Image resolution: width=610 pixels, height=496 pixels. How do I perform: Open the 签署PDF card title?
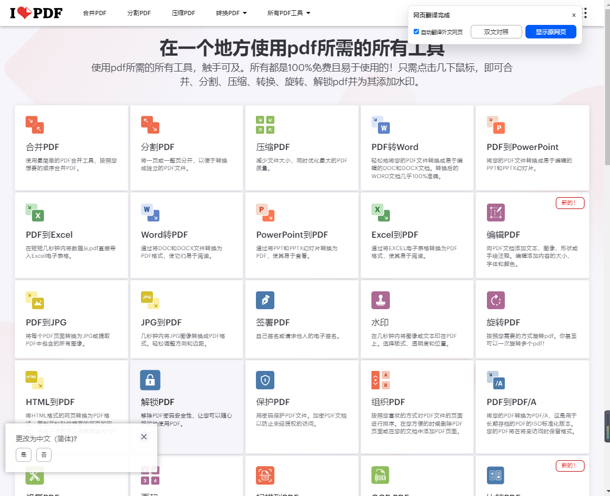click(x=273, y=322)
